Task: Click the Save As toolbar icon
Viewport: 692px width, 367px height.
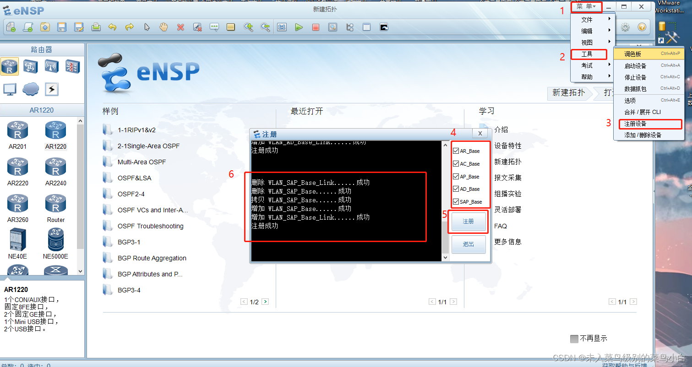Action: point(79,27)
